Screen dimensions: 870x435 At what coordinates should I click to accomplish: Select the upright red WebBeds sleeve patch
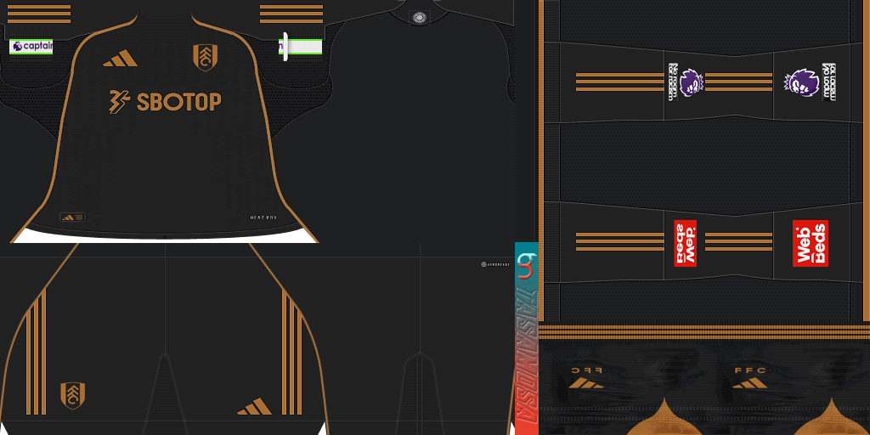pyautogui.click(x=809, y=244)
